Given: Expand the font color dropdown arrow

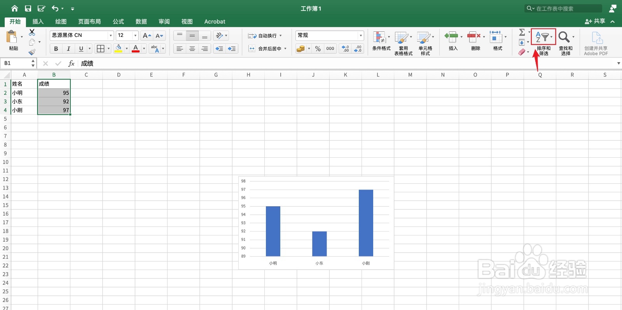Looking at the screenshot, I should click(144, 49).
